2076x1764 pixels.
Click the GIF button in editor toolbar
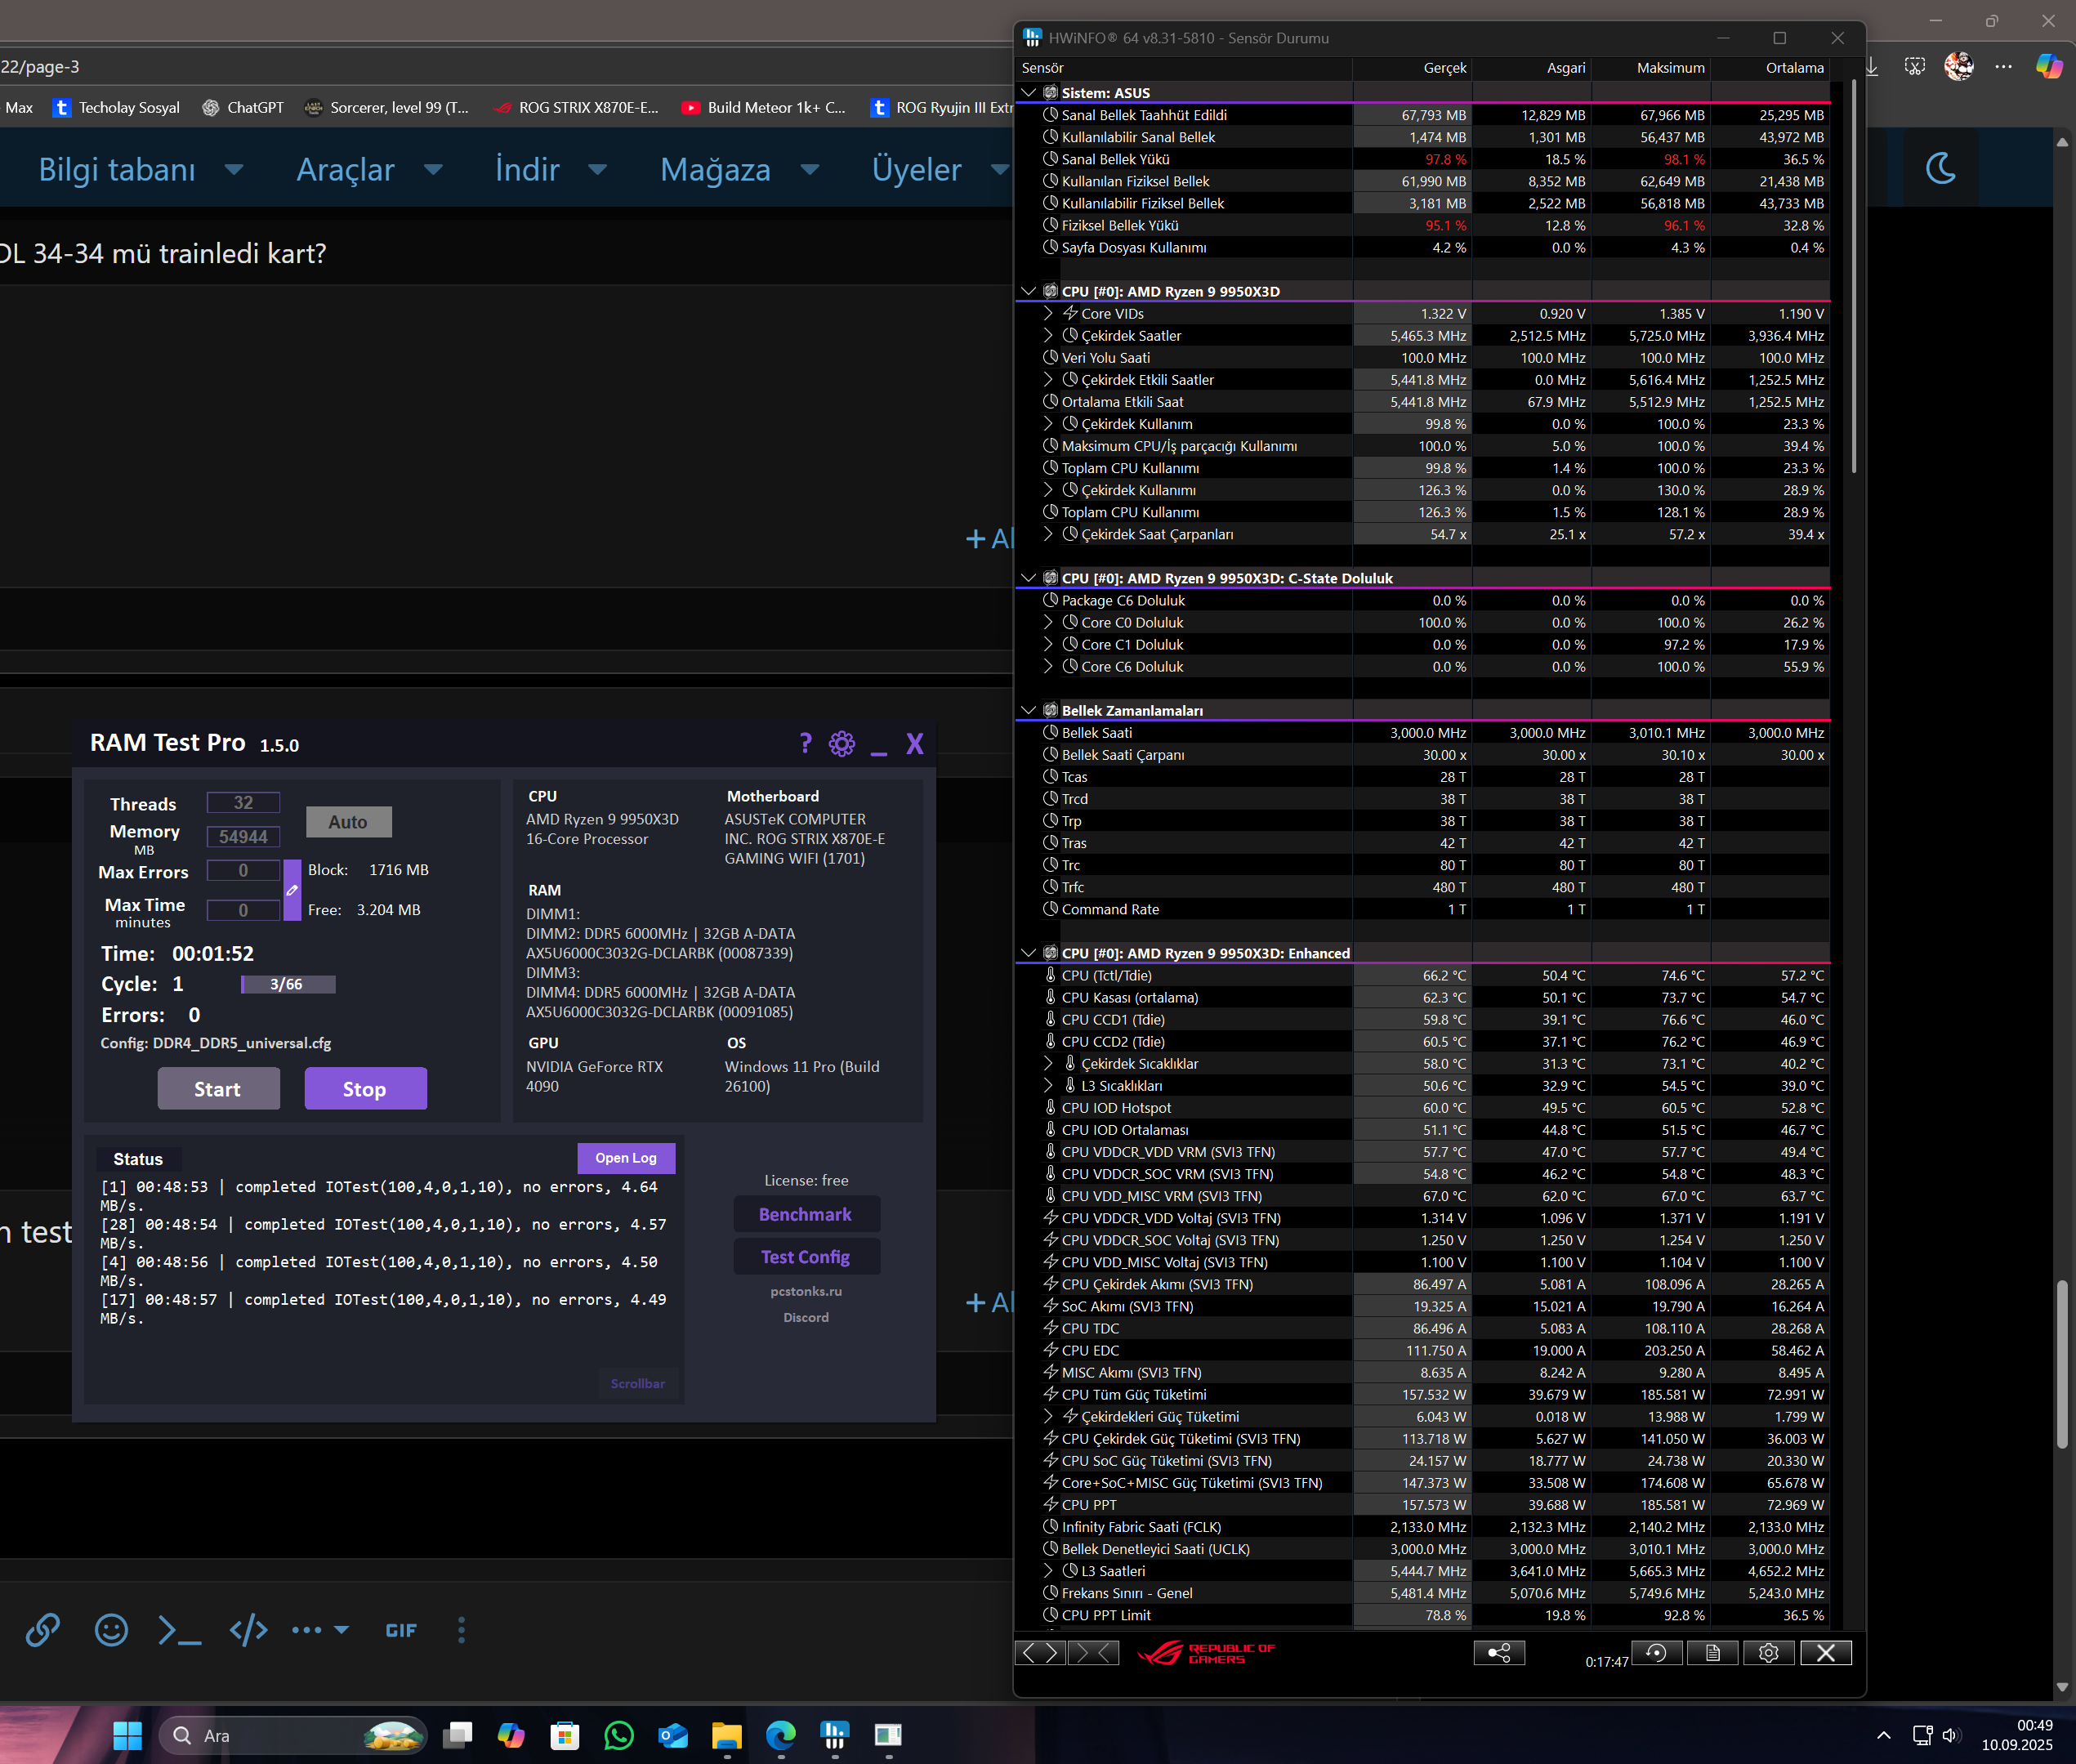tap(401, 1630)
